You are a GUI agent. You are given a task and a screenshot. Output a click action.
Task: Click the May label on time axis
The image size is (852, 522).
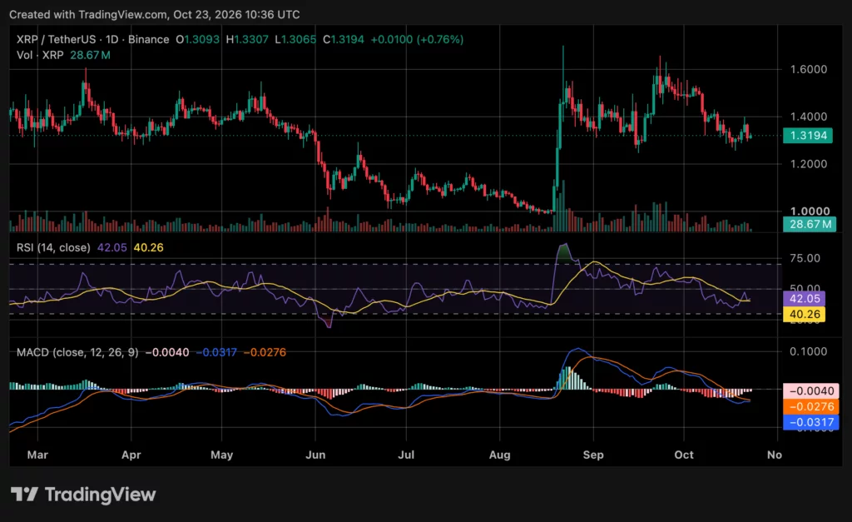(221, 455)
